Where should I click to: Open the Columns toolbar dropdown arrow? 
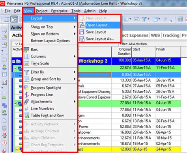tap(130, 19)
